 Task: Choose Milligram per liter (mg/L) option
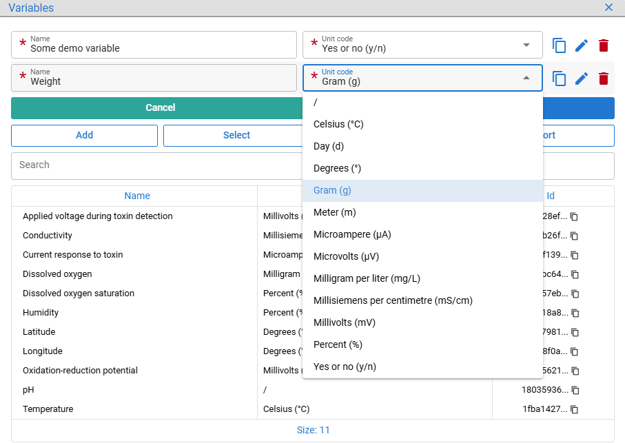pos(422,278)
